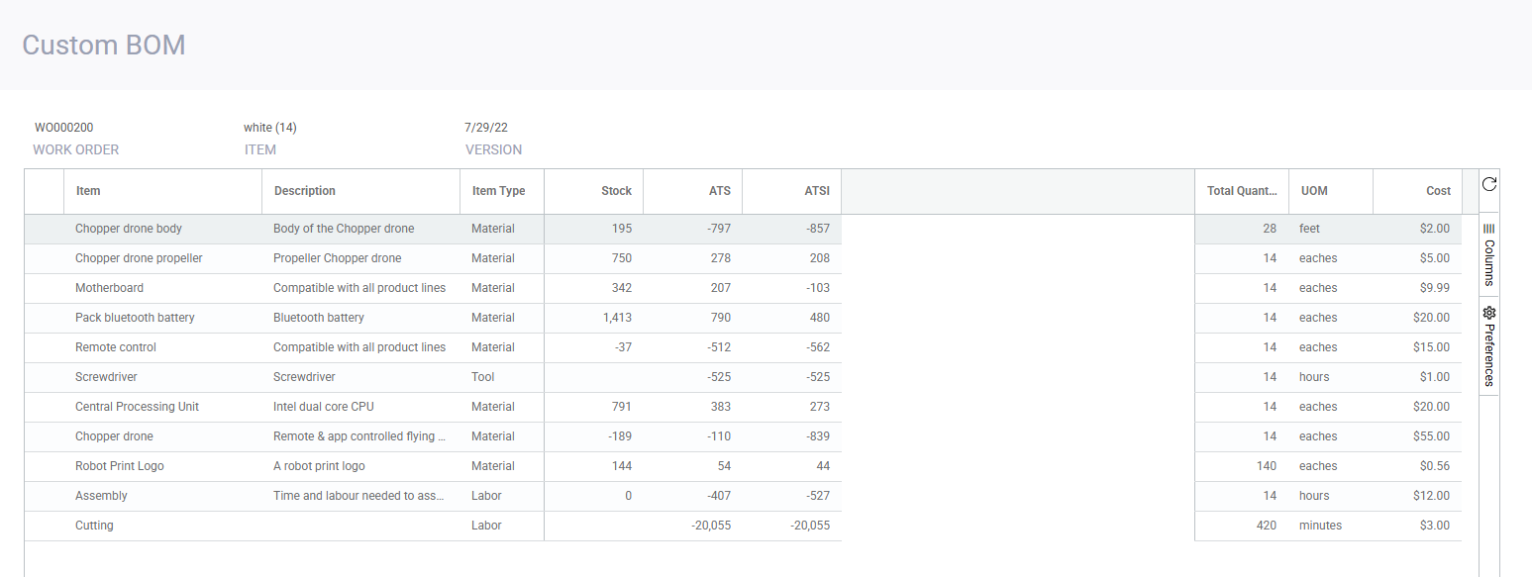Select the Cutting labor row

pos(94,526)
